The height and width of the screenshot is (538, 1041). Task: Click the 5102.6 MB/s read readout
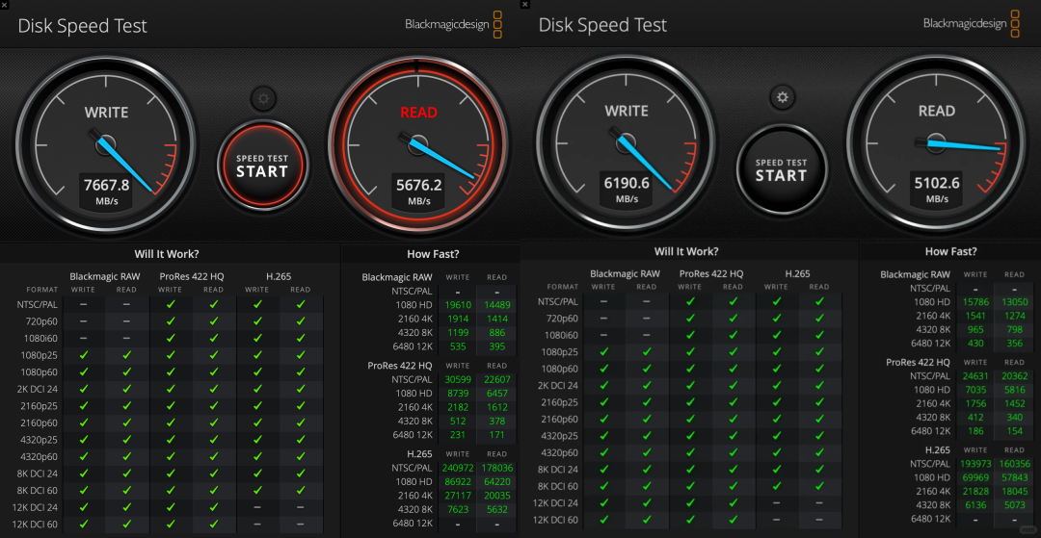pos(937,189)
